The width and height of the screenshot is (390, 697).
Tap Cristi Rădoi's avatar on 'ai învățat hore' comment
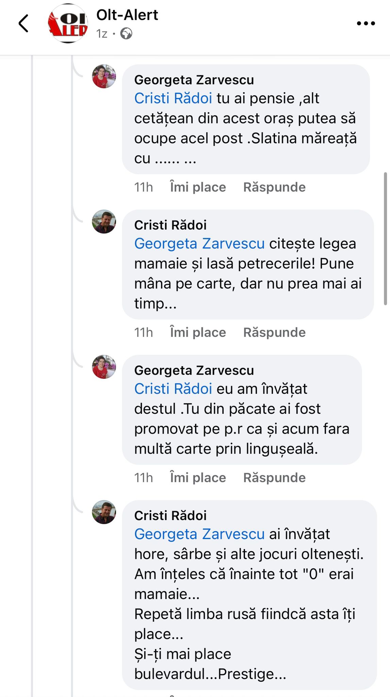point(104,512)
